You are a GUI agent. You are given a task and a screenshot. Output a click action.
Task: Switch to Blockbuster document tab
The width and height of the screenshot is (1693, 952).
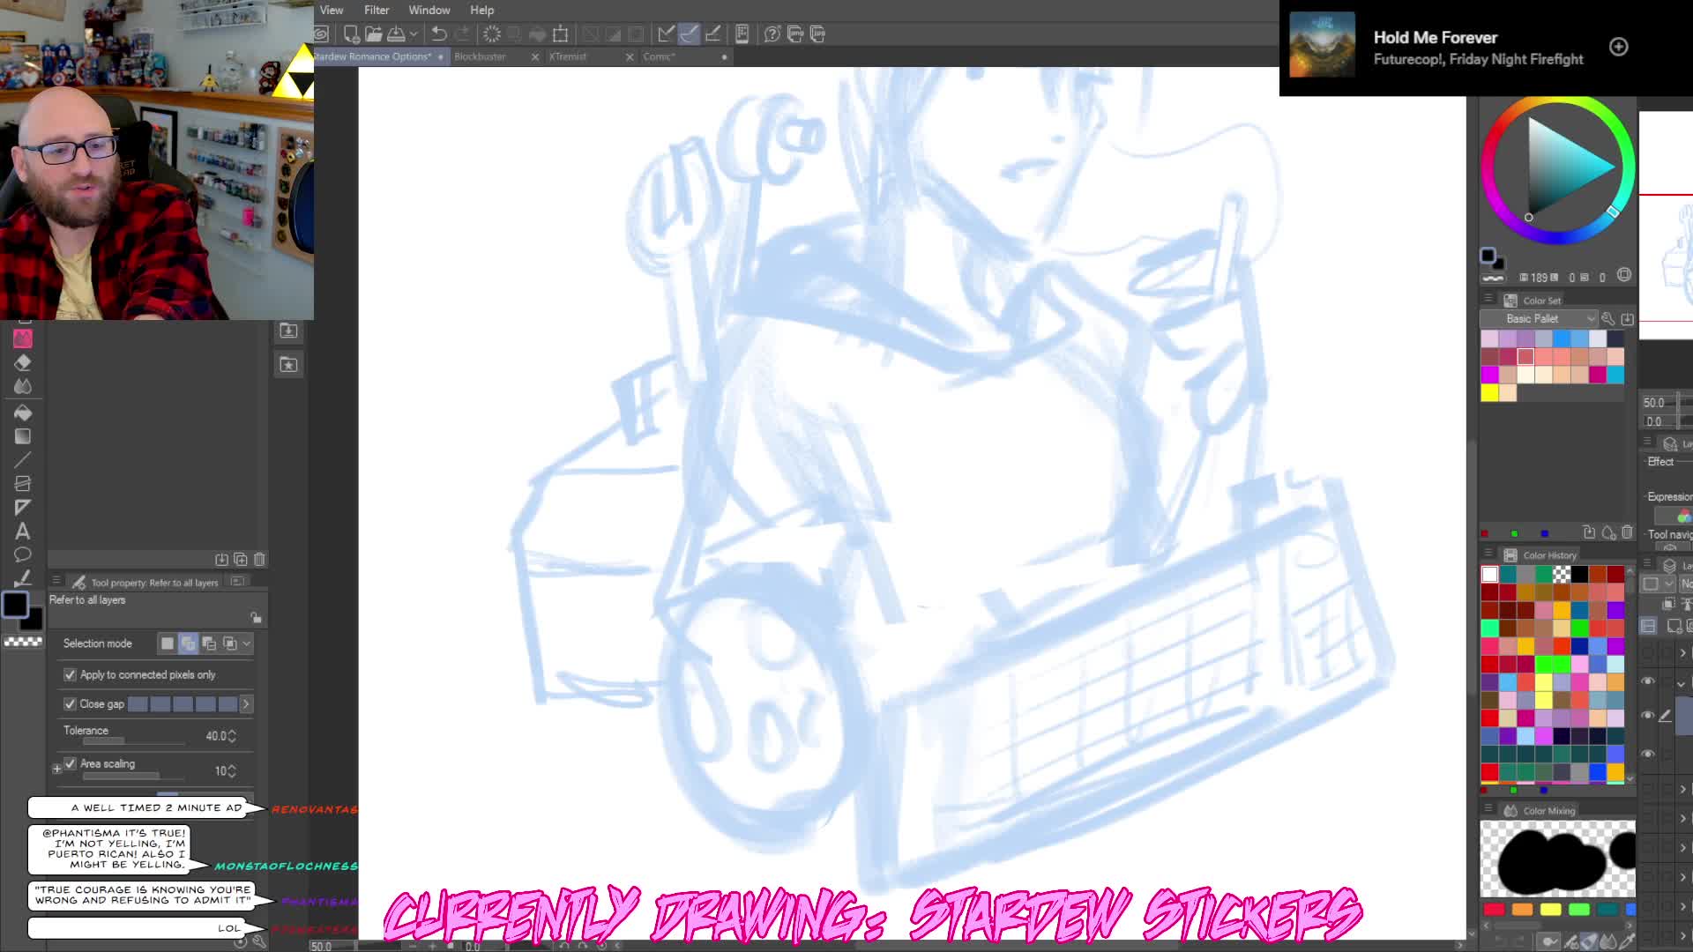(x=481, y=56)
